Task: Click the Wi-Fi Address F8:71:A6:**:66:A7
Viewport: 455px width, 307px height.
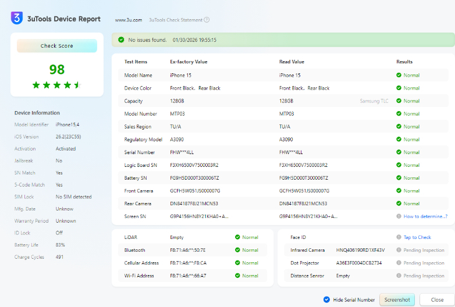Action: click(188, 276)
